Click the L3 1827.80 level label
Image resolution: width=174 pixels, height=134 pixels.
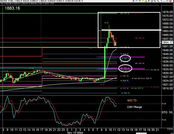(x=124, y=76)
